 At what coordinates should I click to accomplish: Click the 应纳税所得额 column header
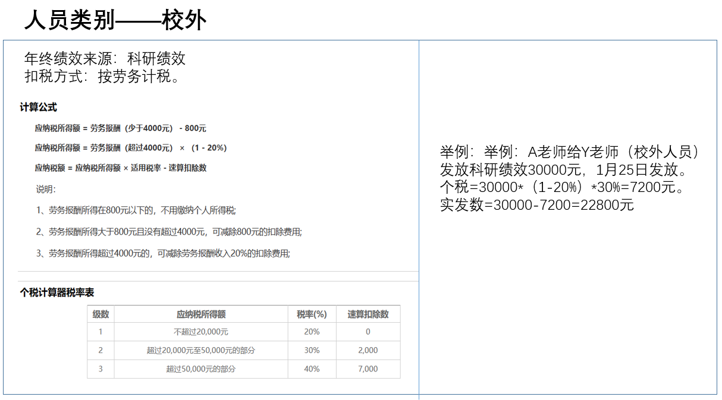click(x=201, y=314)
